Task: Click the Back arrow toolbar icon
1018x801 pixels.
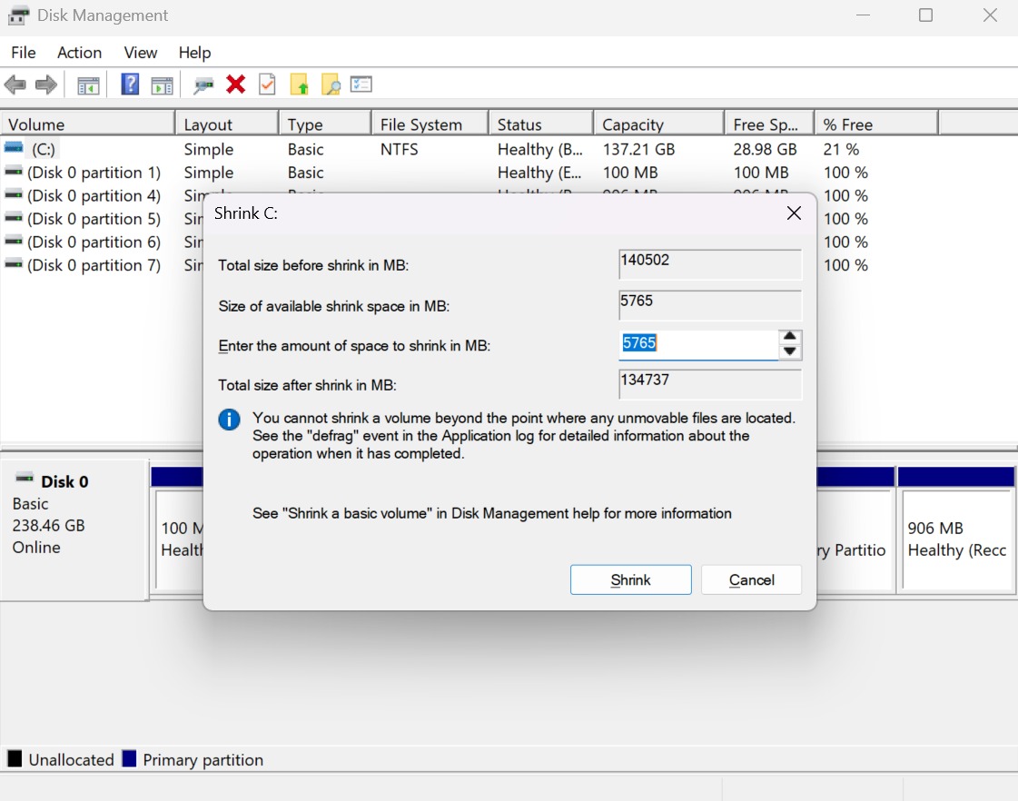Action: pyautogui.click(x=15, y=84)
